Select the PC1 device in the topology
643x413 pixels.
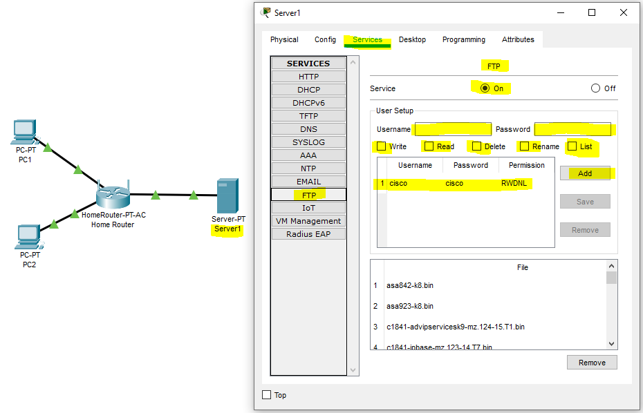(24, 131)
